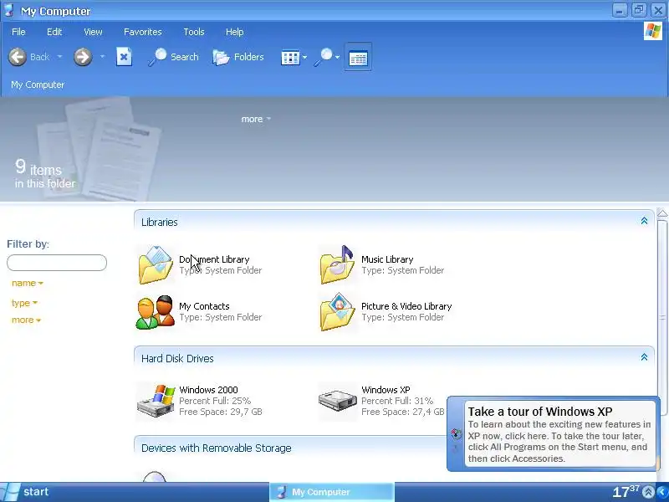The width and height of the screenshot is (669, 502).
Task: Select the Windows 2000 drive icon
Action: click(156, 401)
